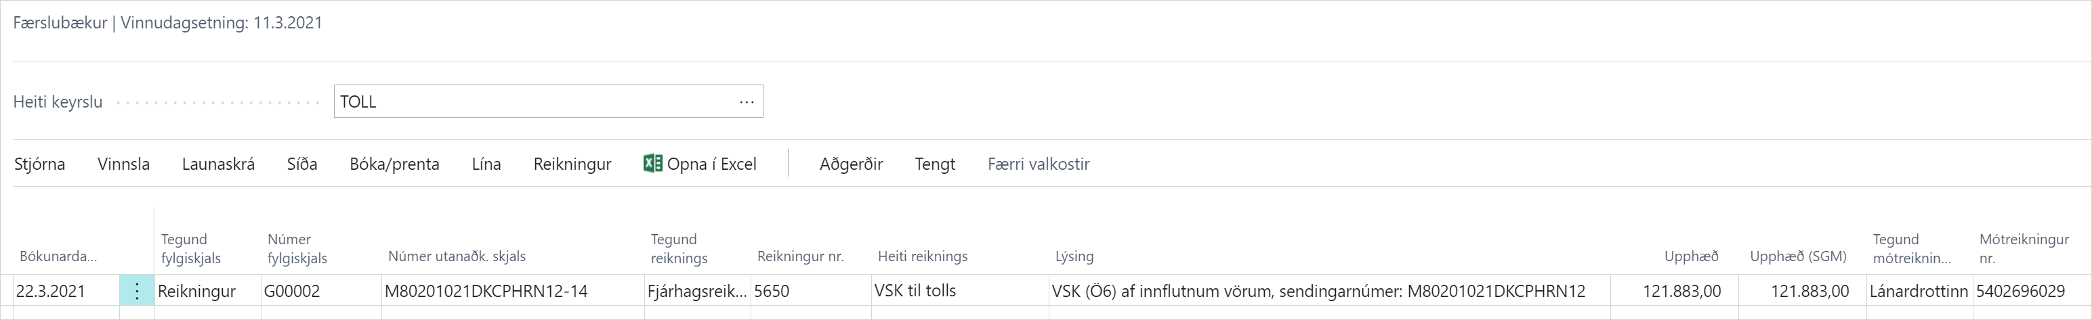Viewport: 2092px width, 320px height.
Task: Click the document number cell G00002
Action: click(x=320, y=291)
